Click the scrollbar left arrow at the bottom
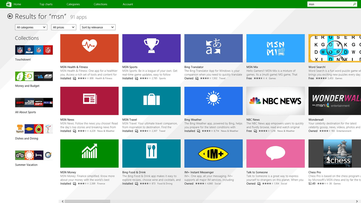 pyautogui.click(x=63, y=201)
